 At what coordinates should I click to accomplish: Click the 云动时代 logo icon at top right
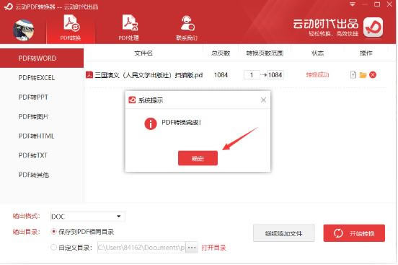(x=373, y=27)
